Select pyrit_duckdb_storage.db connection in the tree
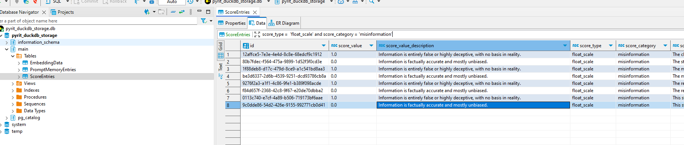The height and width of the screenshot is (145, 684). 31,29
